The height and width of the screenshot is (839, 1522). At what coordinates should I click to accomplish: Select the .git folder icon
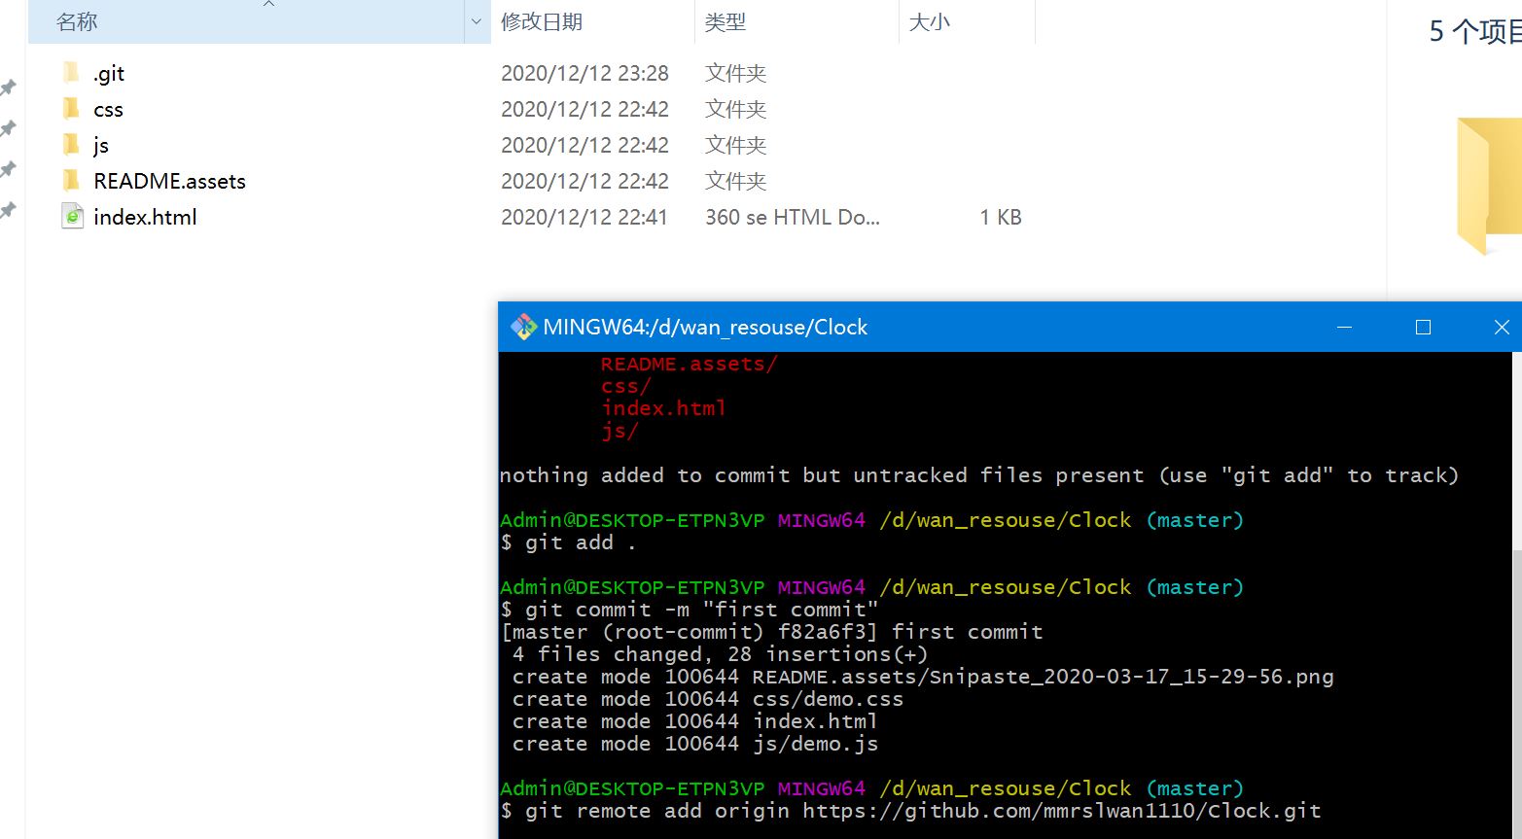point(71,73)
